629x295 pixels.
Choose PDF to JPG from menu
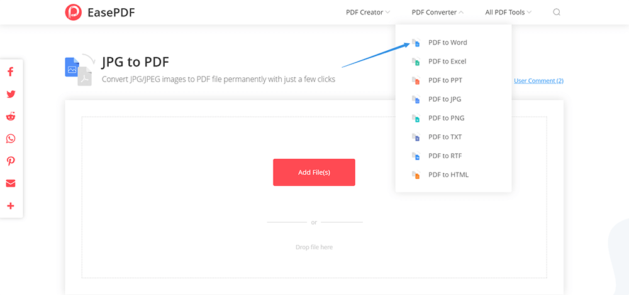pyautogui.click(x=445, y=99)
